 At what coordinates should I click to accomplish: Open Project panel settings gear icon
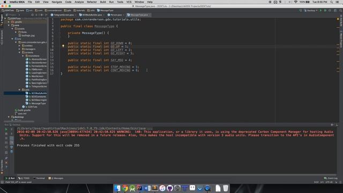[42, 15]
